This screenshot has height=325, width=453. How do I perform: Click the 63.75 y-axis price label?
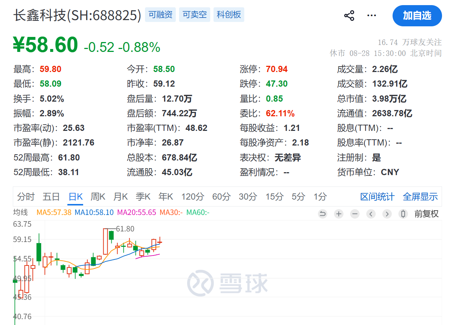click(23, 224)
